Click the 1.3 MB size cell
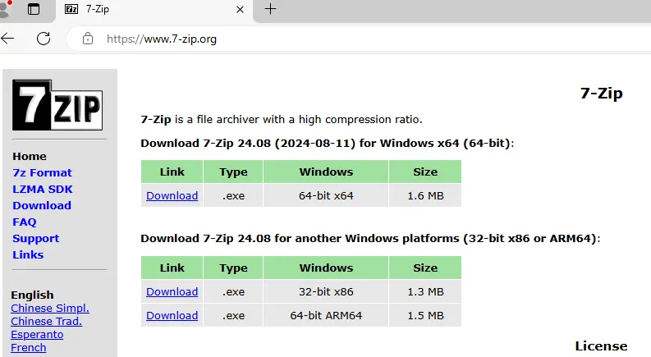Image resolution: width=651 pixels, height=357 pixels. click(x=425, y=292)
